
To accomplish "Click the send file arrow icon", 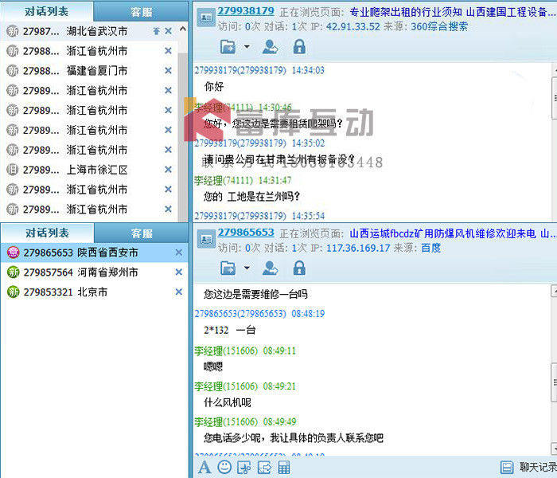I will 264,467.
